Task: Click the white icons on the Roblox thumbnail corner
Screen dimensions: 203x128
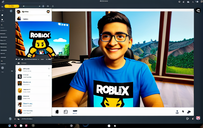Action: click(63, 25)
